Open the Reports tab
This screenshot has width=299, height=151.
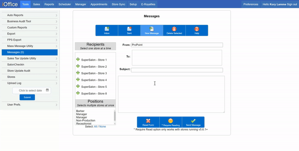click(x=49, y=4)
